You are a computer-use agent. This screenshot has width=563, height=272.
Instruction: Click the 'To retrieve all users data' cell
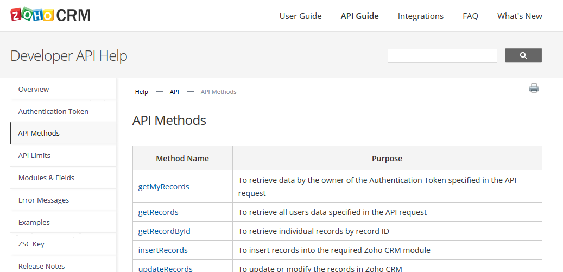coord(387,212)
